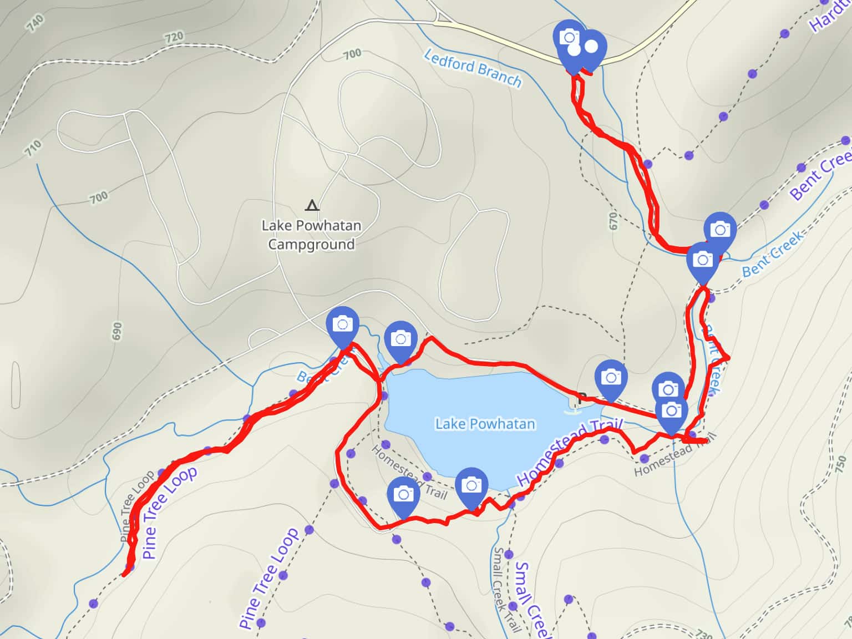
Task: Click the large Pine Tree Loop label
Action: click(169, 512)
